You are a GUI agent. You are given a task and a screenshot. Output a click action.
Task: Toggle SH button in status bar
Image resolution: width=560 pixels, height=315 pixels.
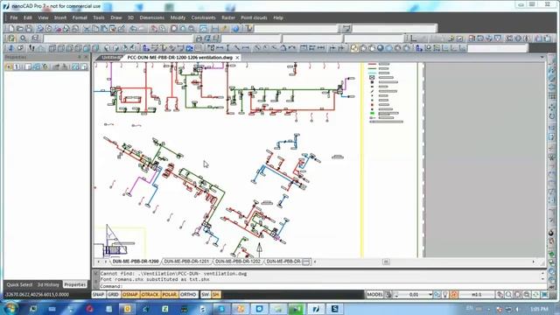coord(216,295)
